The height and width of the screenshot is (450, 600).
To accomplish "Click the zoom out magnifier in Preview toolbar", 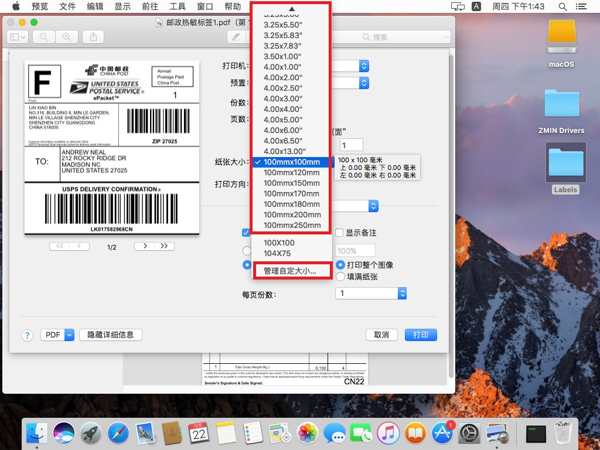I will click(43, 37).
